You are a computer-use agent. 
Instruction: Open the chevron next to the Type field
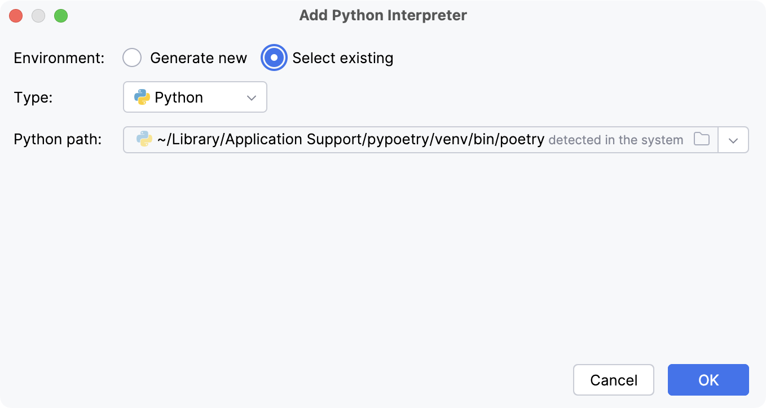pos(252,97)
